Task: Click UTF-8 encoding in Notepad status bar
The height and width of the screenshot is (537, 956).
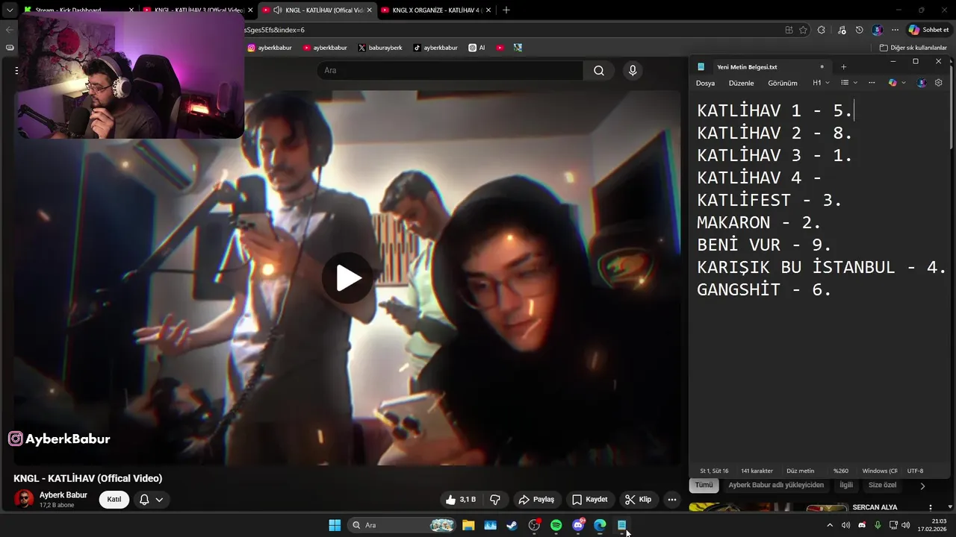Action: coord(915,471)
